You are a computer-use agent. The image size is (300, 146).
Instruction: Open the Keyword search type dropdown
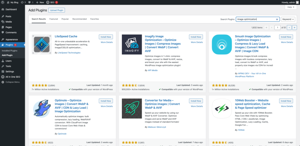click(288, 19)
